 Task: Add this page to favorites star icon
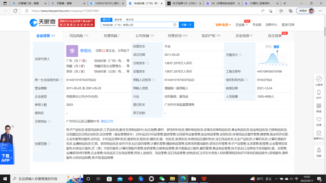point(270,11)
